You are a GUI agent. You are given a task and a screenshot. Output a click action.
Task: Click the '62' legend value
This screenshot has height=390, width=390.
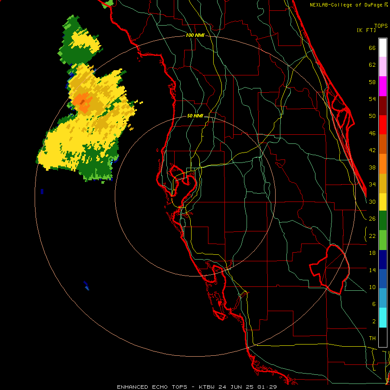pyautogui.click(x=372, y=65)
